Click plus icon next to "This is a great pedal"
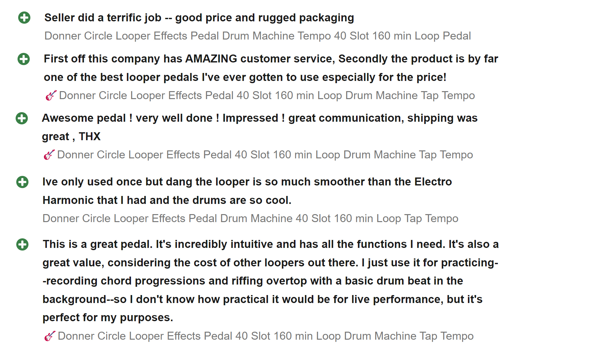The height and width of the screenshot is (354, 611). pyautogui.click(x=22, y=244)
